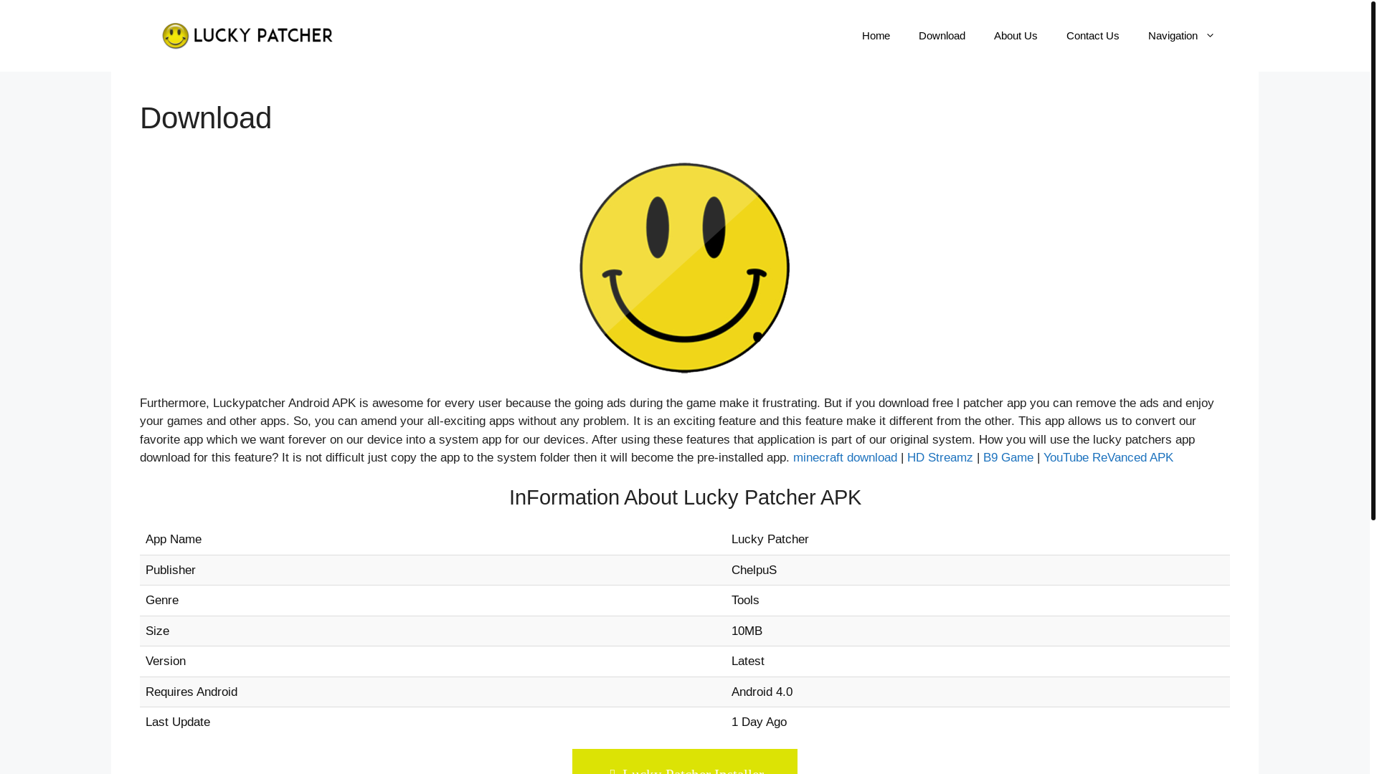Select the 'InFormation About Lucky Patcher APK' heading
This screenshot has width=1377, height=774.
[685, 497]
